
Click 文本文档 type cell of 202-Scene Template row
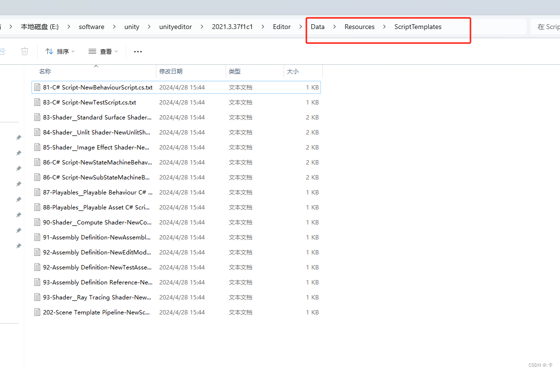click(241, 312)
